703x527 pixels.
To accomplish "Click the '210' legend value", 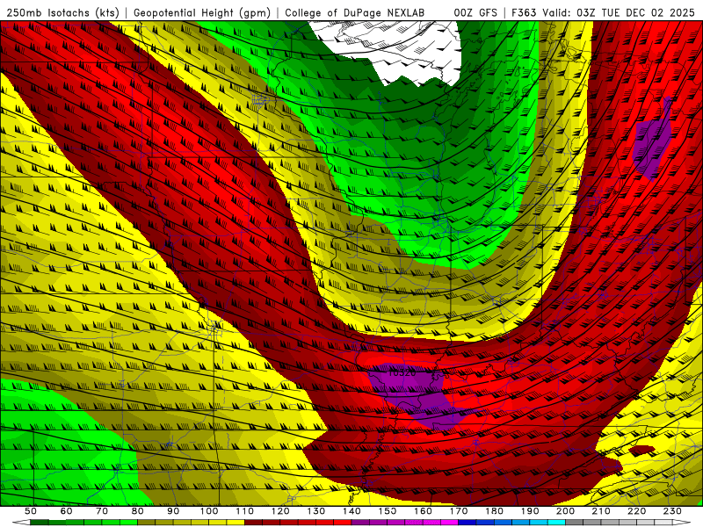I will tap(601, 511).
